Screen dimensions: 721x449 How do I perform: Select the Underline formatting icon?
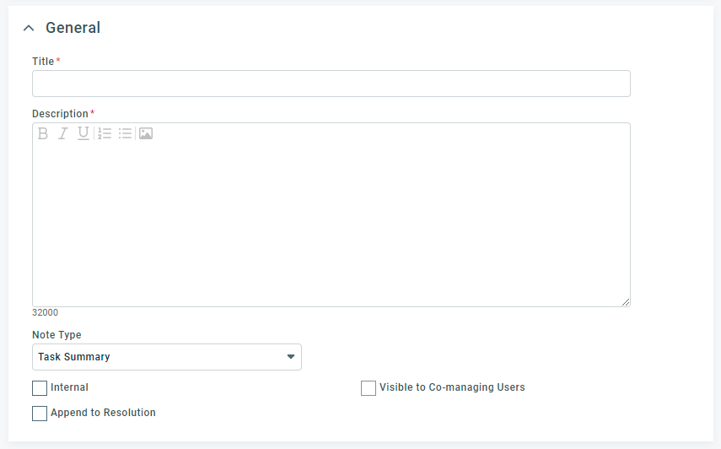click(83, 133)
